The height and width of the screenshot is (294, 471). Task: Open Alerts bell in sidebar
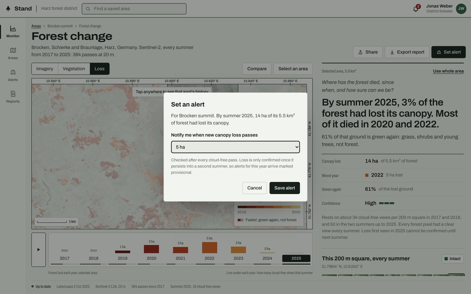[13, 72]
